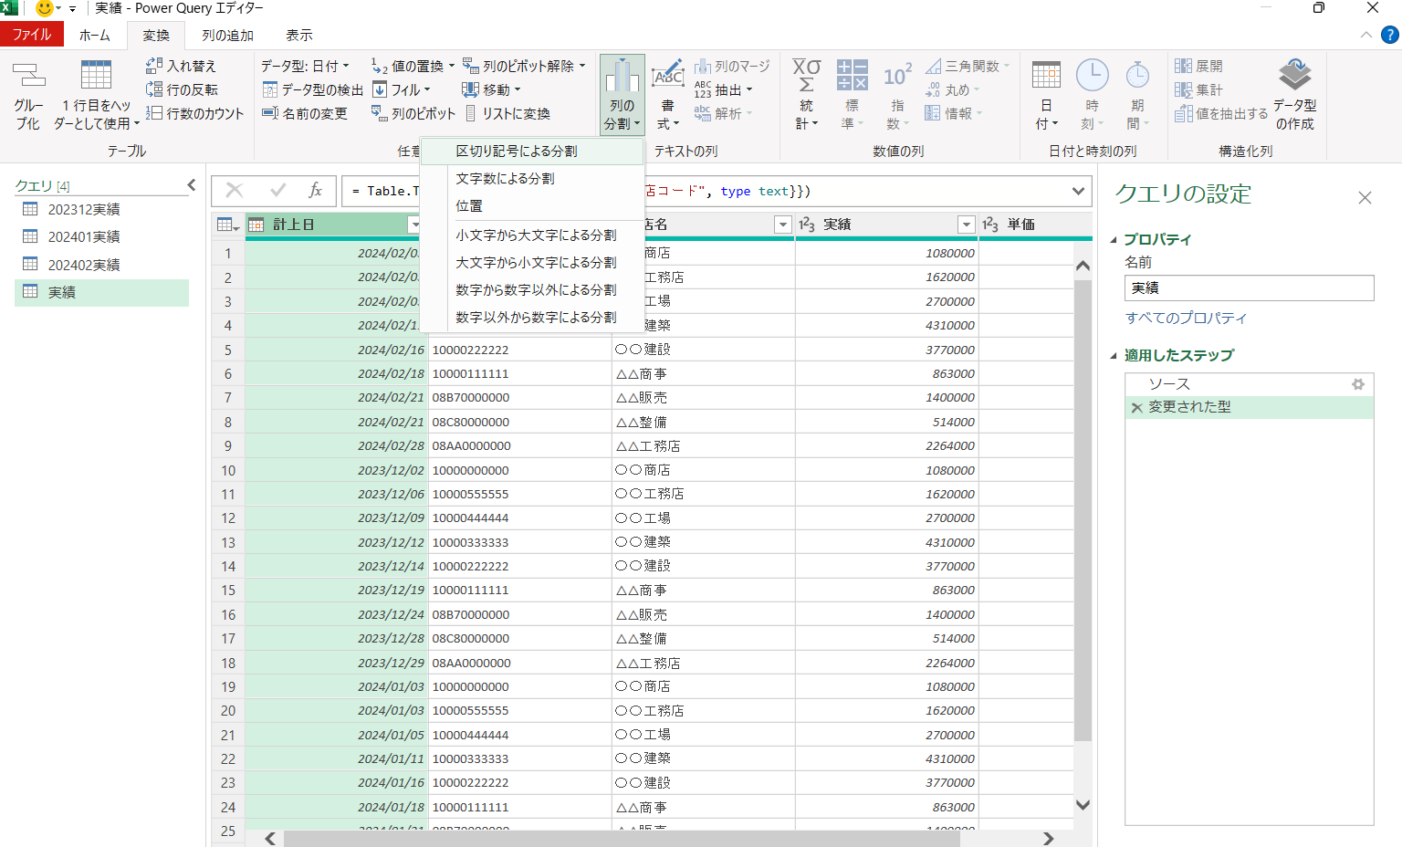Open データ型の作成
The height and width of the screenshot is (847, 1402).
pyautogui.click(x=1294, y=96)
